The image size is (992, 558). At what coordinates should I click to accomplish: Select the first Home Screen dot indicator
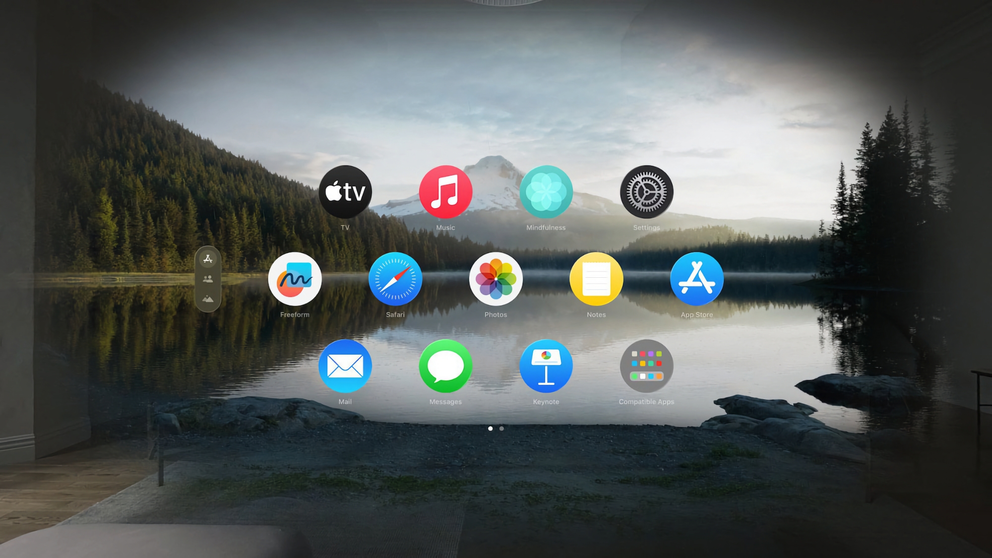click(491, 429)
